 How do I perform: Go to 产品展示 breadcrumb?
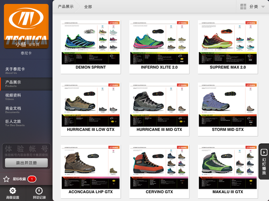[66, 7]
